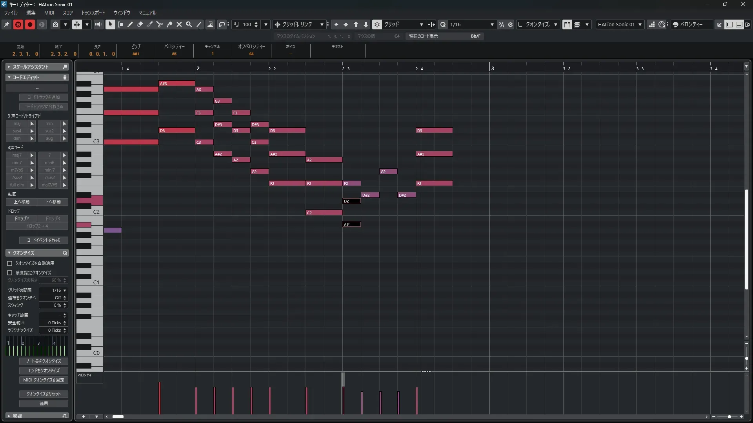Screen dimensions: 753x423
Task: Enable auto-apply quantize checkbox
Action: pos(10,264)
